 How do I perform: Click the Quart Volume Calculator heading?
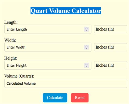click(66, 11)
